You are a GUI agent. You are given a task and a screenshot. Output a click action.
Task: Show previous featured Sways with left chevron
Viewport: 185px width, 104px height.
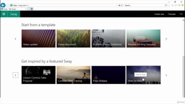pos(15,75)
